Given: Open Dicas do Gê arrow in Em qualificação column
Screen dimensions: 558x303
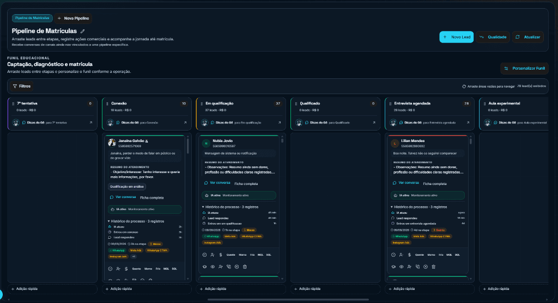Looking at the screenshot, I should point(280,122).
